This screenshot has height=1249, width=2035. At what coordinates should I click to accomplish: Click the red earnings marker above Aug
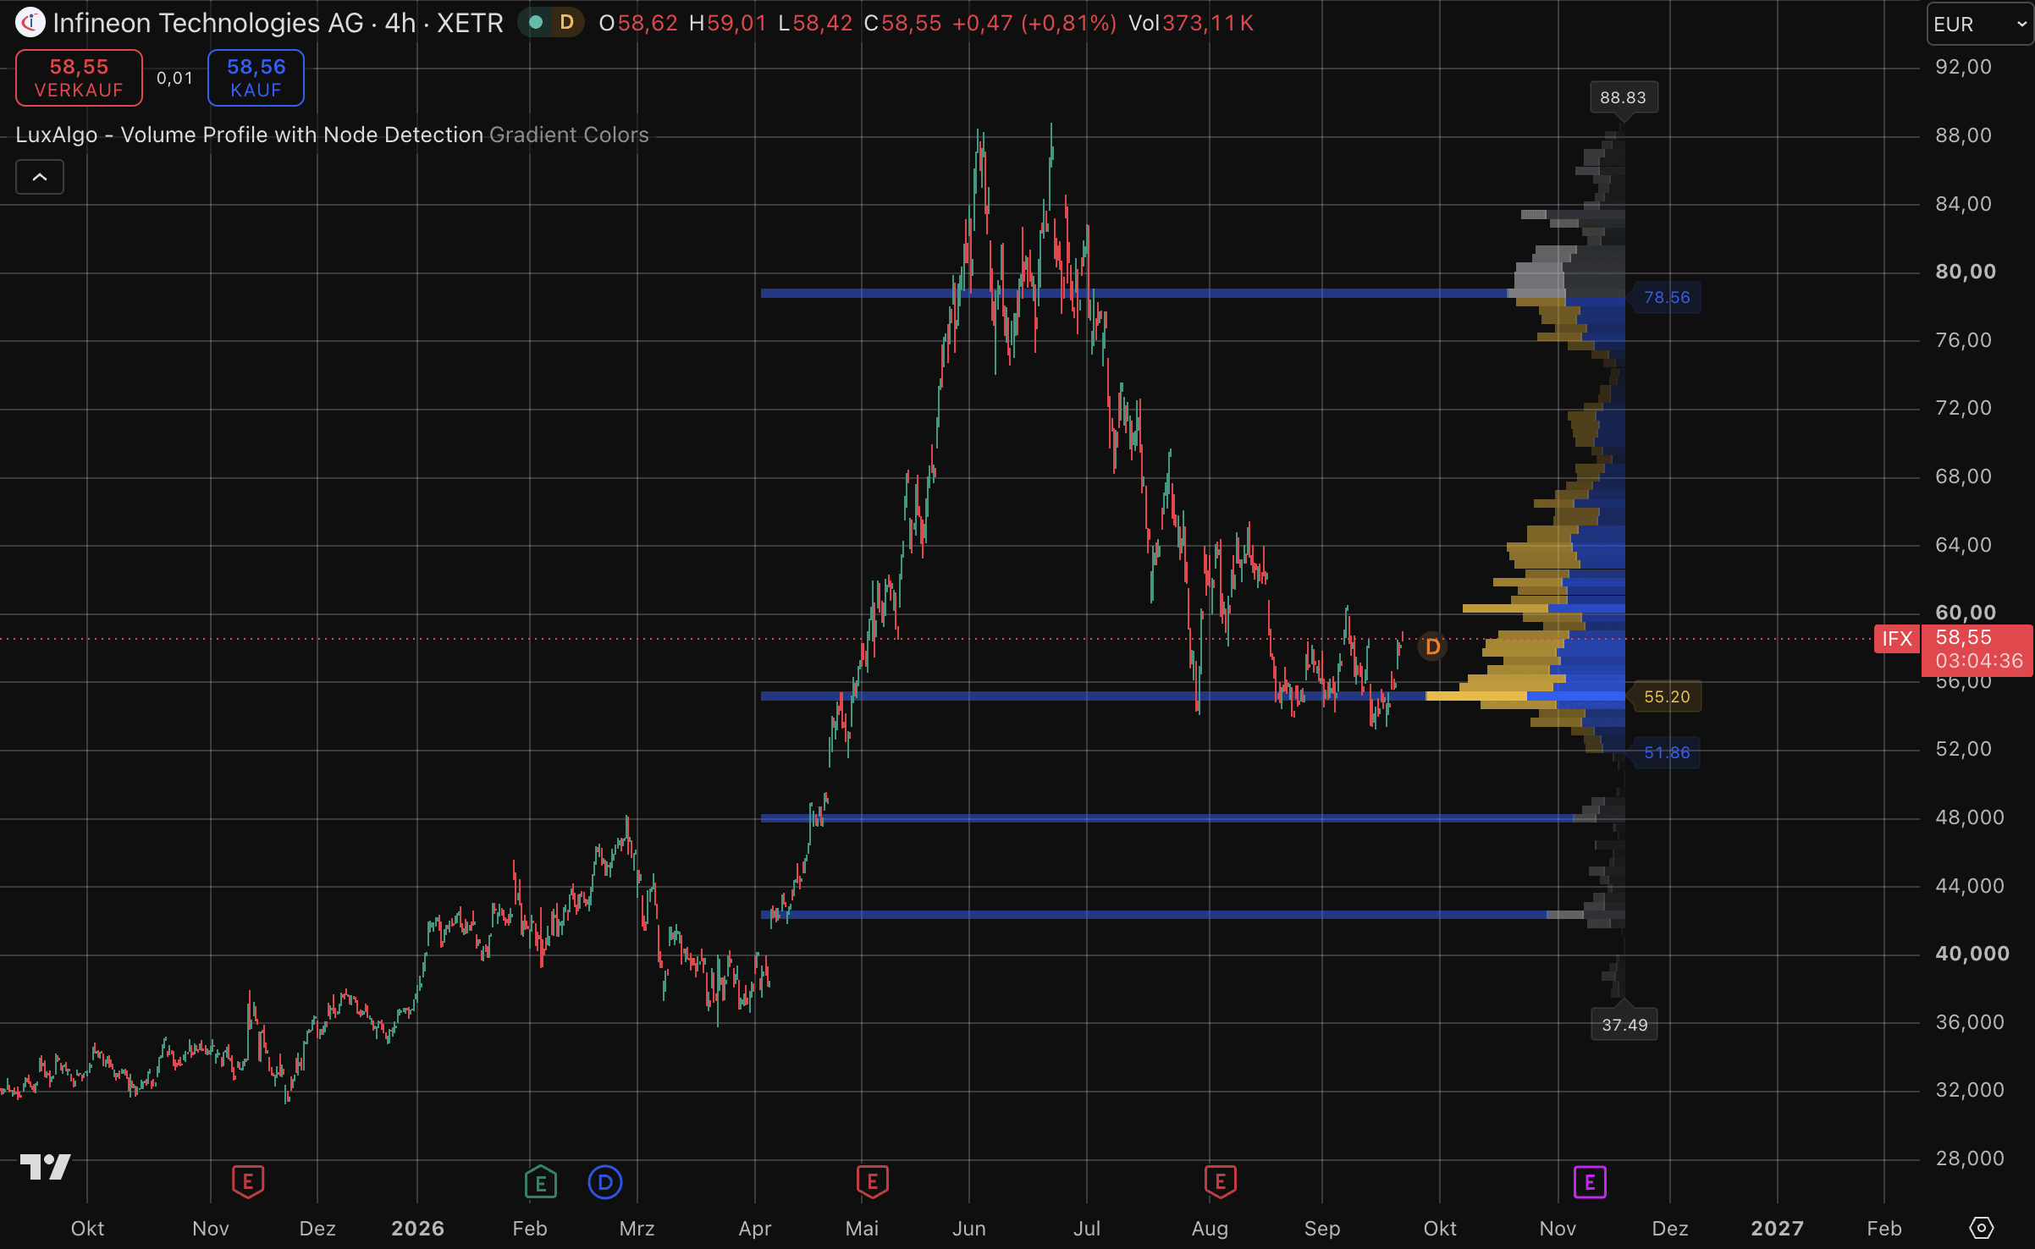pos(1221,1181)
